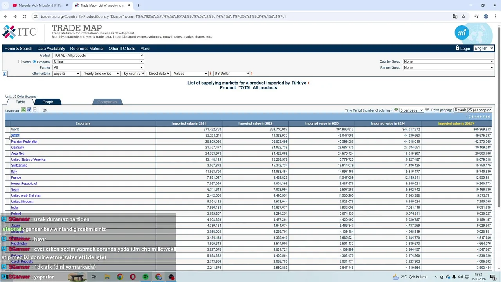Open the Partner Group dropdown
The width and height of the screenshot is (501, 282).
[449, 67]
